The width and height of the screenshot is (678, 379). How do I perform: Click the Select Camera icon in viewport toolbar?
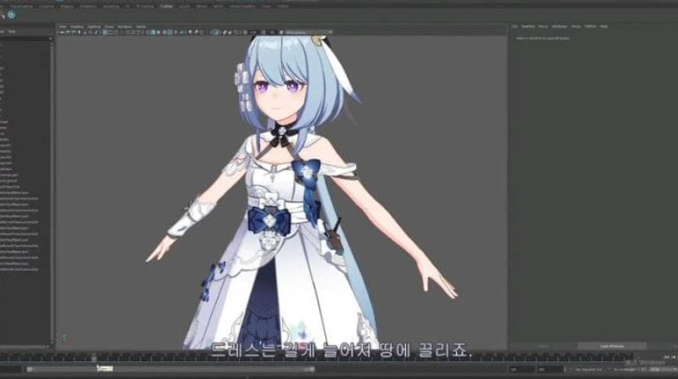[x=61, y=32]
